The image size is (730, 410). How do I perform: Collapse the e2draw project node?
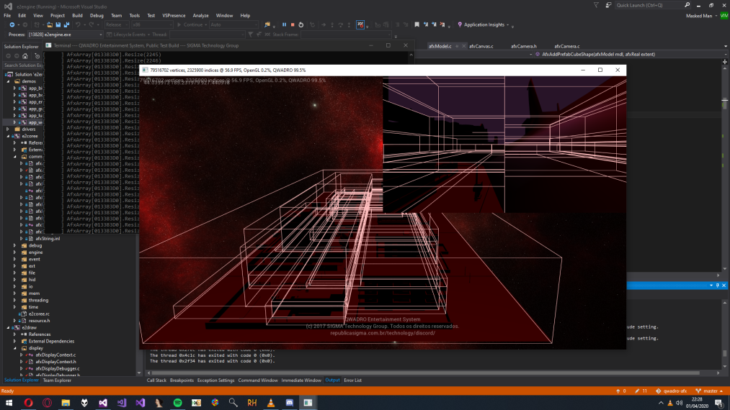[8, 327]
